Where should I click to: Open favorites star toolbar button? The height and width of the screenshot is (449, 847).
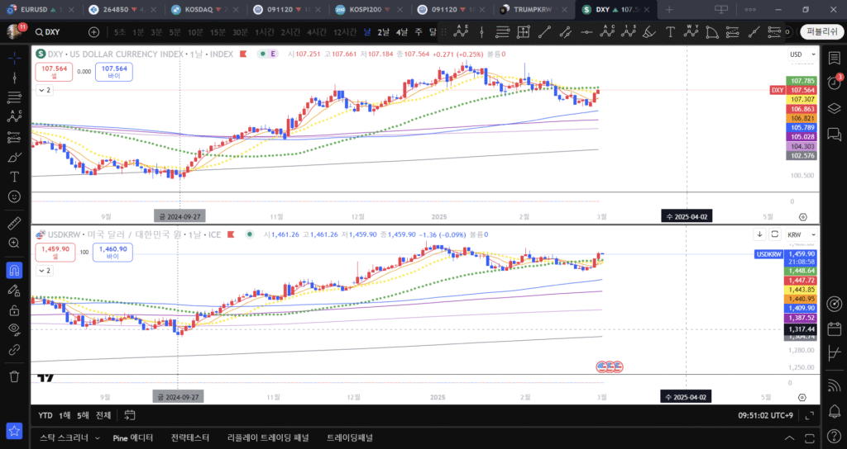15,431
